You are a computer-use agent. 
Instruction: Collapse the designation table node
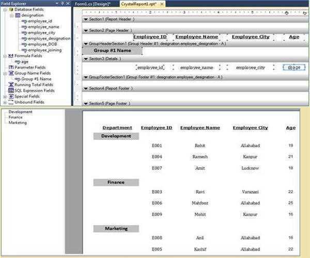point(11,15)
